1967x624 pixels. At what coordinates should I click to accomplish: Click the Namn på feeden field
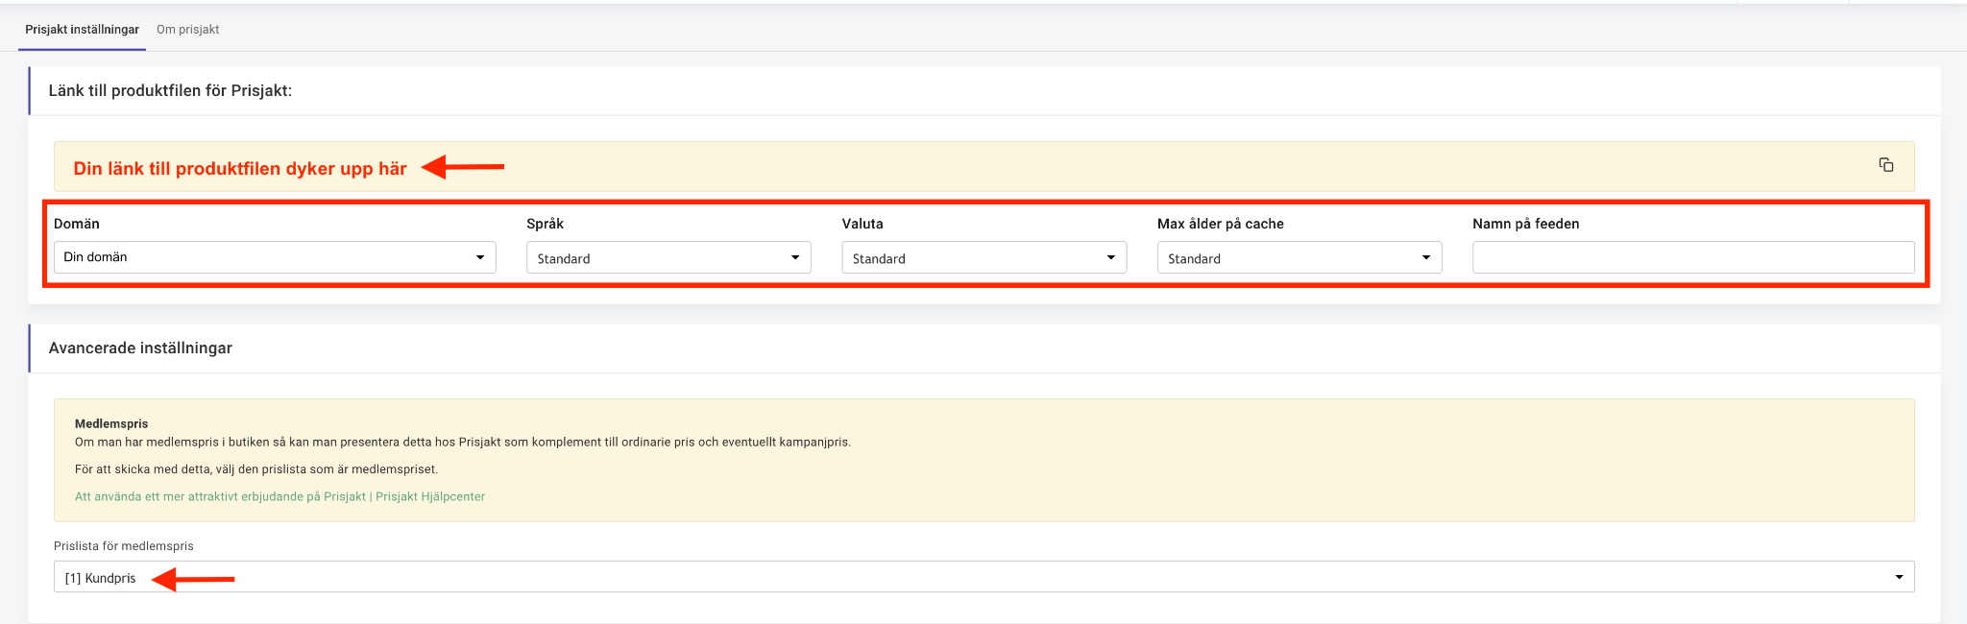pos(1693,257)
